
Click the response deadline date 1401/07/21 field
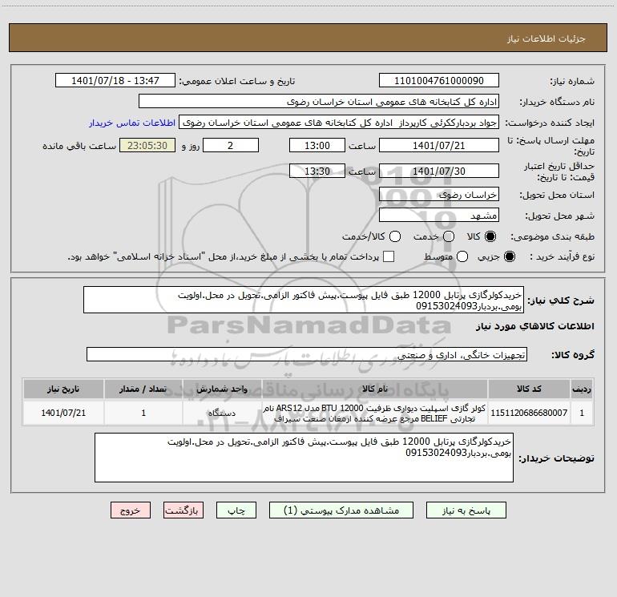[439, 145]
